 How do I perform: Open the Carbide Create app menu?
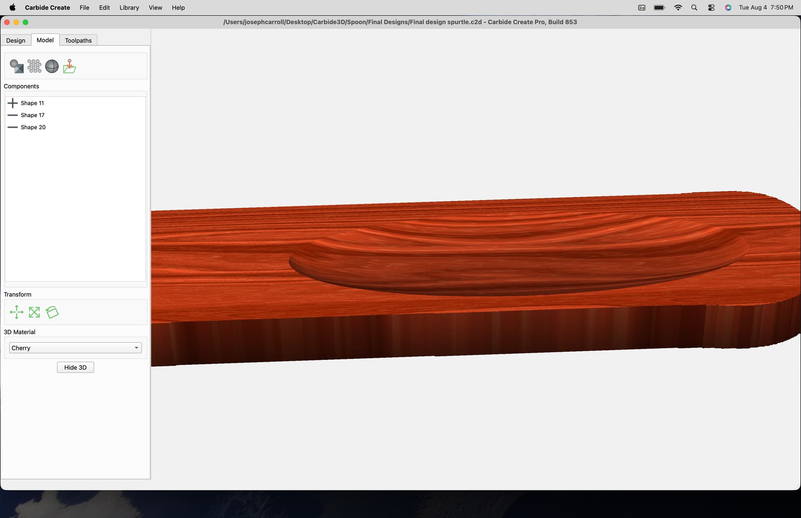(x=48, y=8)
